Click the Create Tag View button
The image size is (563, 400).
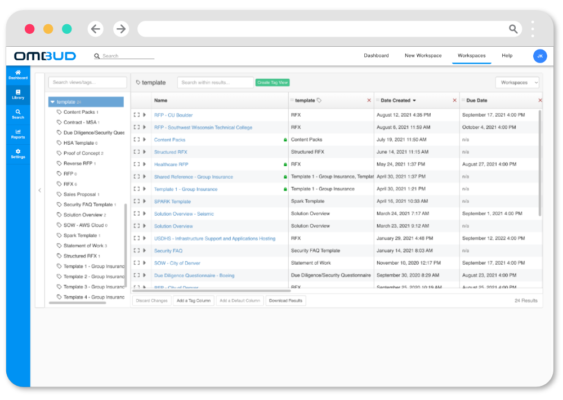tap(272, 82)
